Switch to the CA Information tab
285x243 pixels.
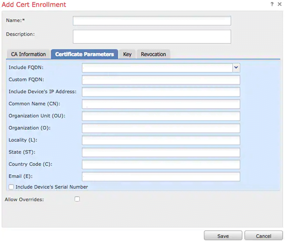[x=28, y=54]
